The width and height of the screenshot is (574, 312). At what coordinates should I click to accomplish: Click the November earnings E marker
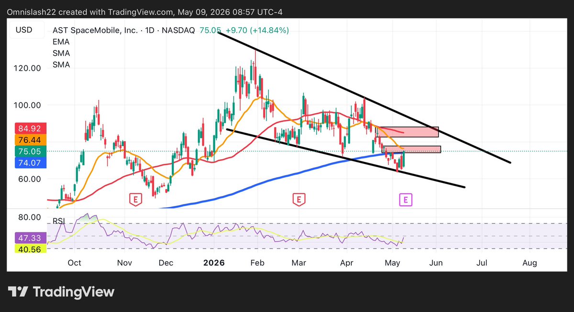click(136, 199)
